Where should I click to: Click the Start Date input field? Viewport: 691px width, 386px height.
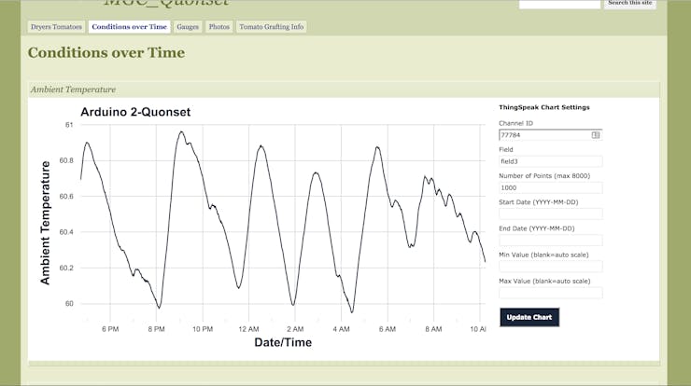pos(550,214)
